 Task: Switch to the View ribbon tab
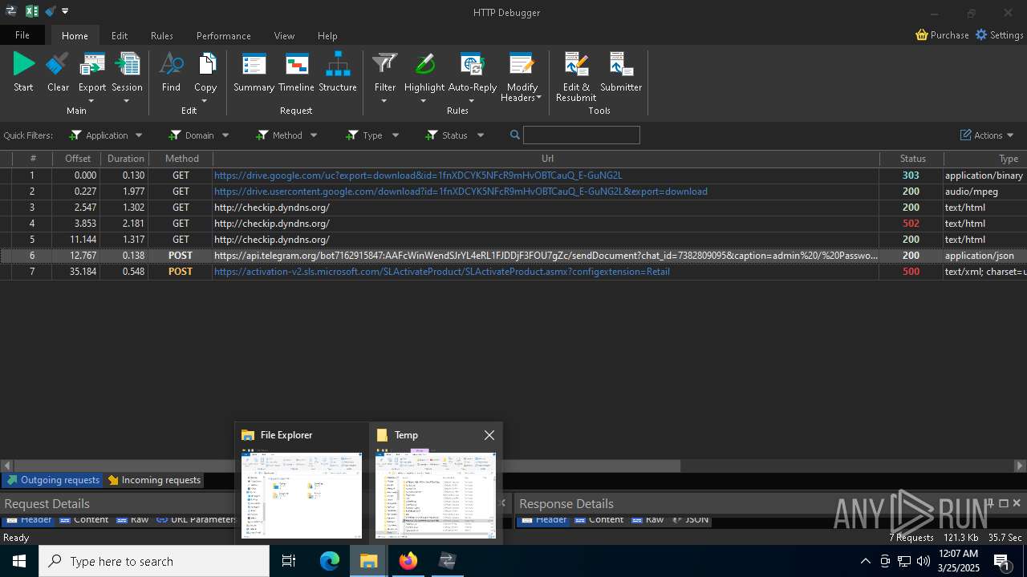pyautogui.click(x=284, y=36)
